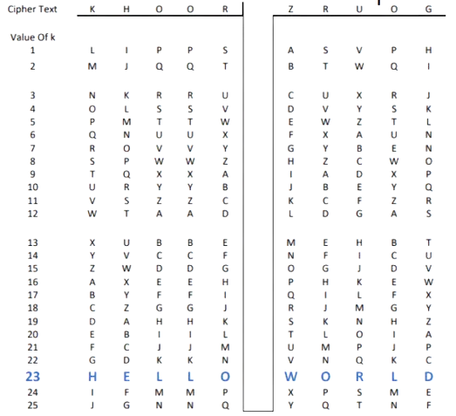Select letter E in the k=24 row
456x416 pixels.
429,392
